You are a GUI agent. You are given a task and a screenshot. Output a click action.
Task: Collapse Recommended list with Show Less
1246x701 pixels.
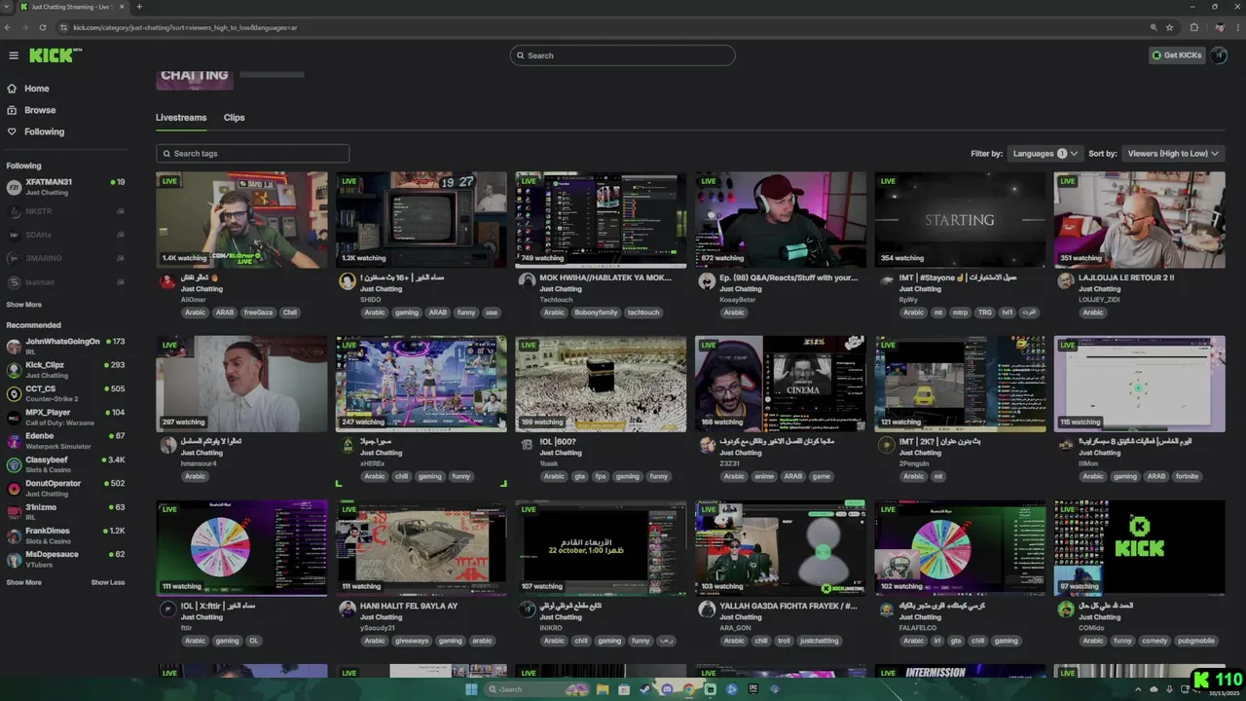108,582
